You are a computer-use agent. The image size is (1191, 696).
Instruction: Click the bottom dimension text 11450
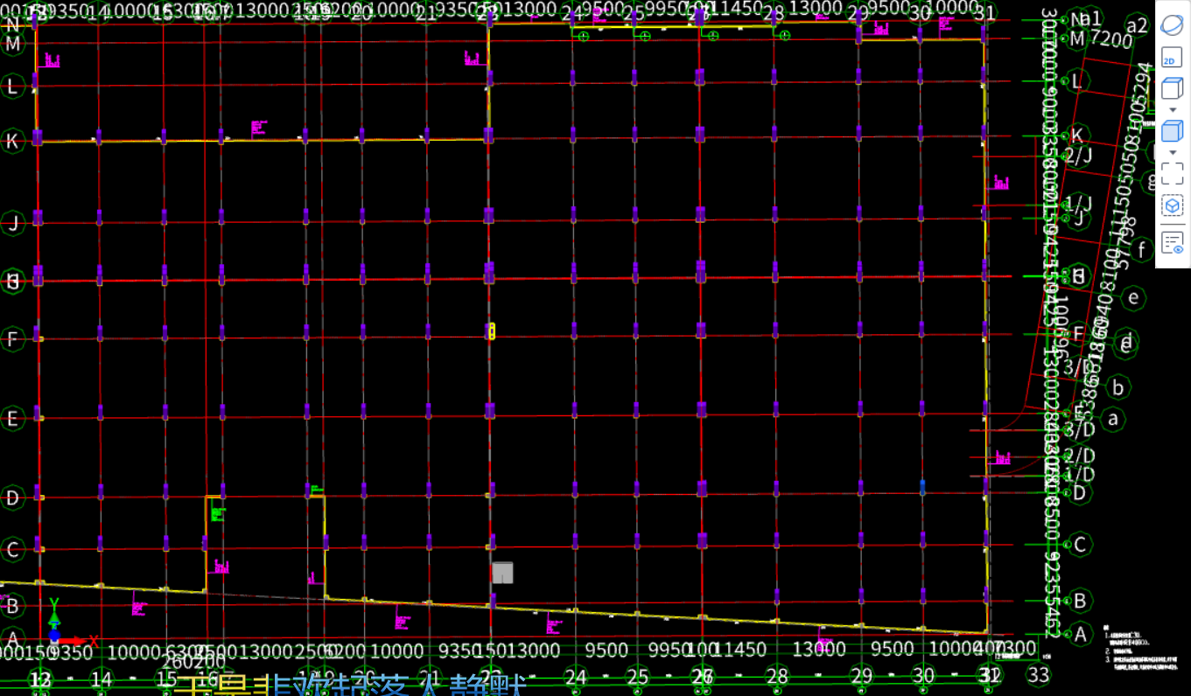[740, 650]
